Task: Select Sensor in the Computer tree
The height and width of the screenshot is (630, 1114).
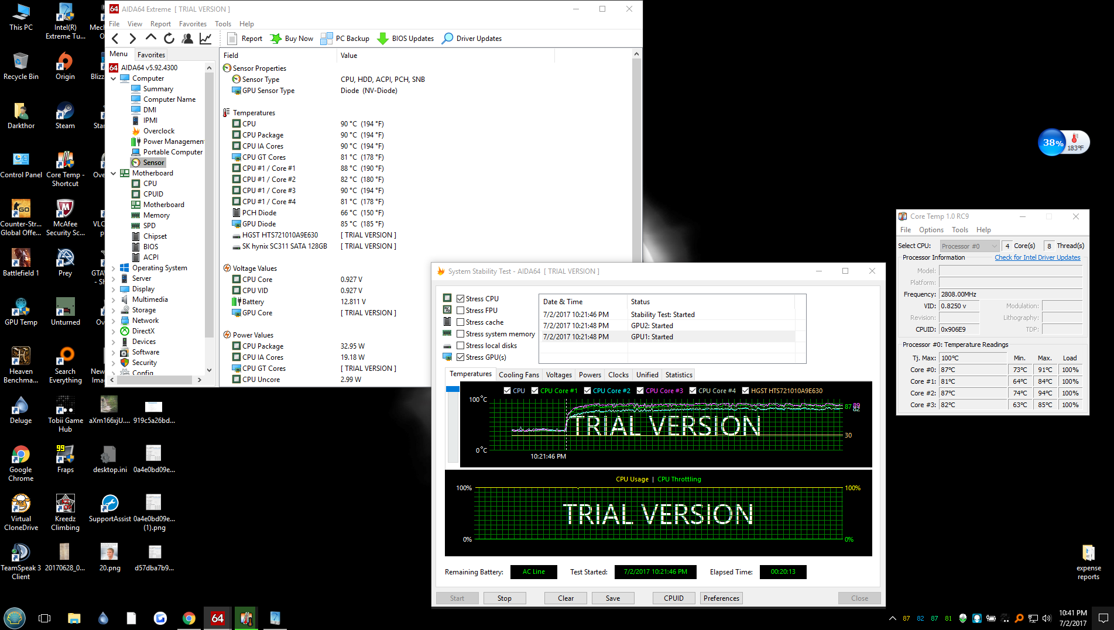Action: tap(148, 163)
